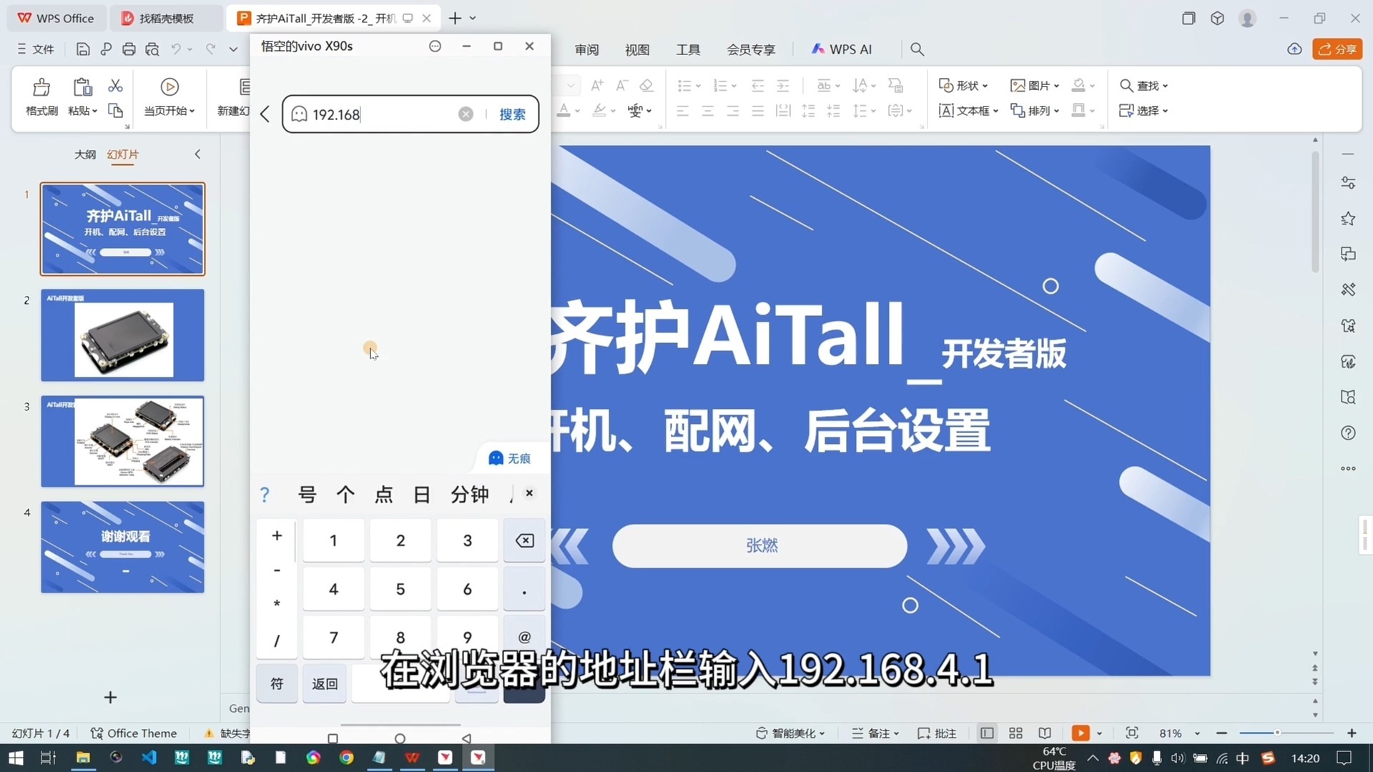This screenshot has width=1373, height=772.
Task: Switch to the 大纲 outline tab
Action: coord(85,154)
